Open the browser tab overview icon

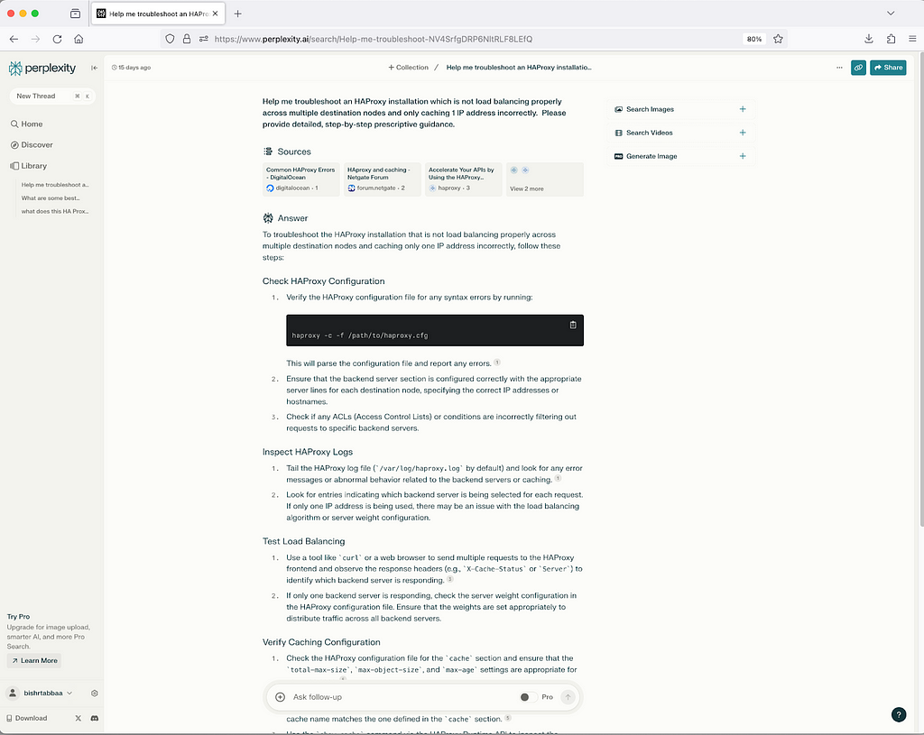coord(75,14)
